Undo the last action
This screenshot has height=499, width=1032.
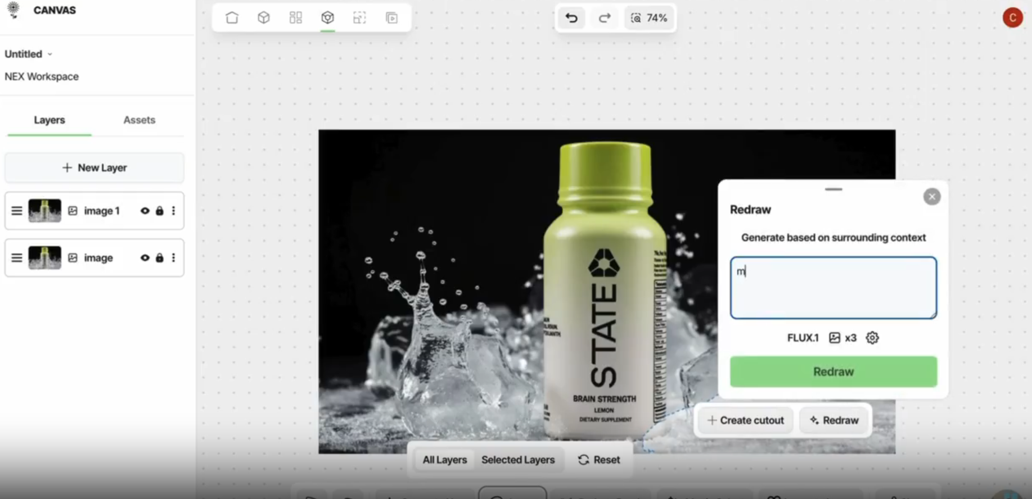[571, 18]
